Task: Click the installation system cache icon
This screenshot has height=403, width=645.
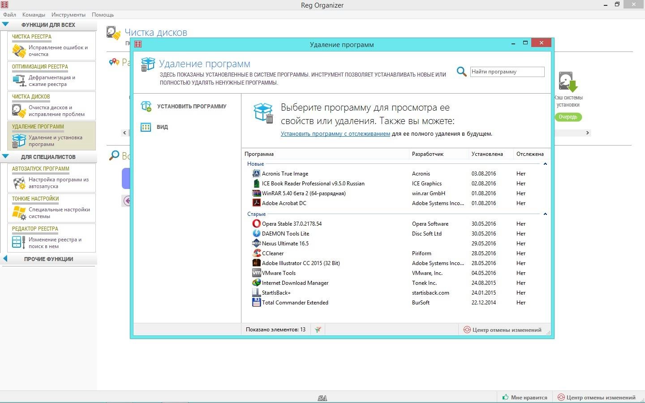Action: coord(568,81)
